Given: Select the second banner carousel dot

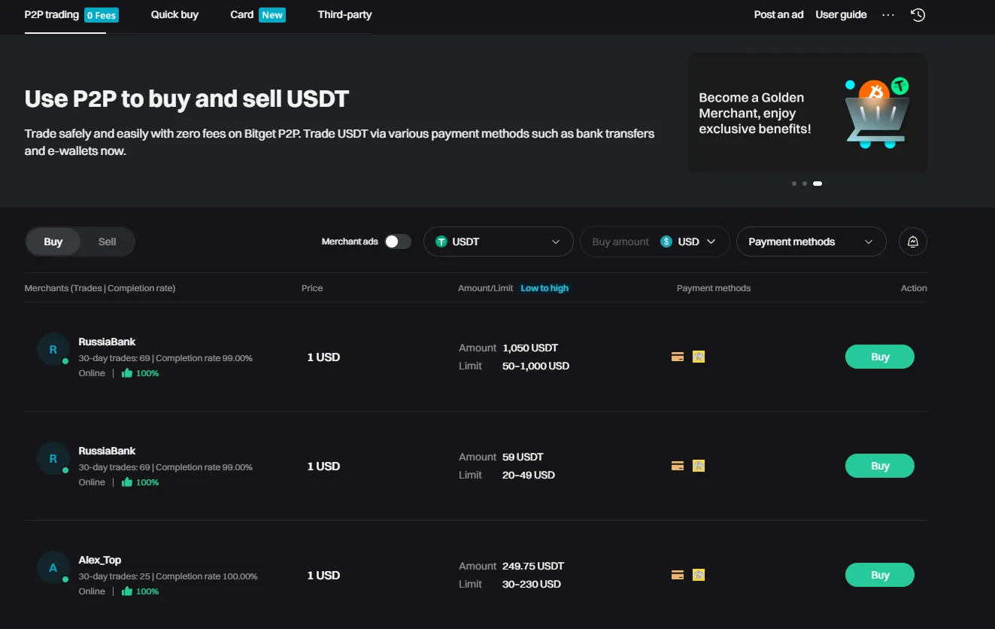Looking at the screenshot, I should (805, 184).
